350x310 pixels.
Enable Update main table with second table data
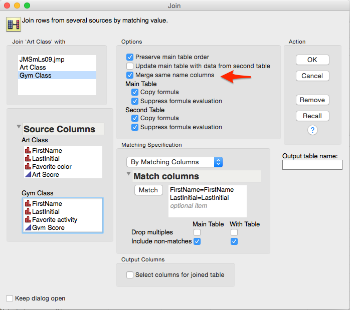[130, 66]
